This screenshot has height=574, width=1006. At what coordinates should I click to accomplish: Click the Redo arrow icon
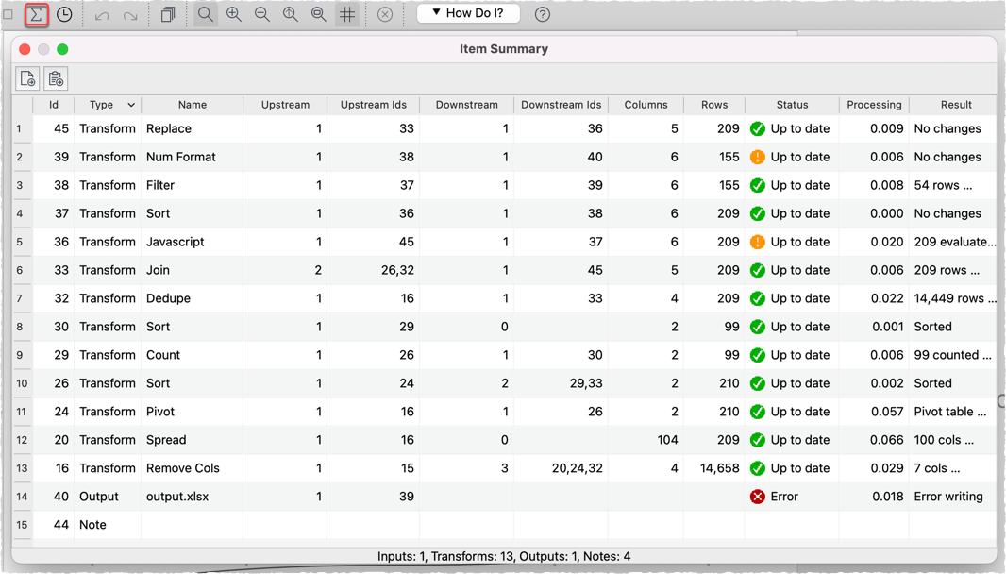(x=129, y=14)
